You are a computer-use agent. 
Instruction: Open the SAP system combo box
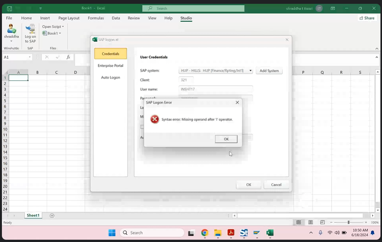(216, 71)
